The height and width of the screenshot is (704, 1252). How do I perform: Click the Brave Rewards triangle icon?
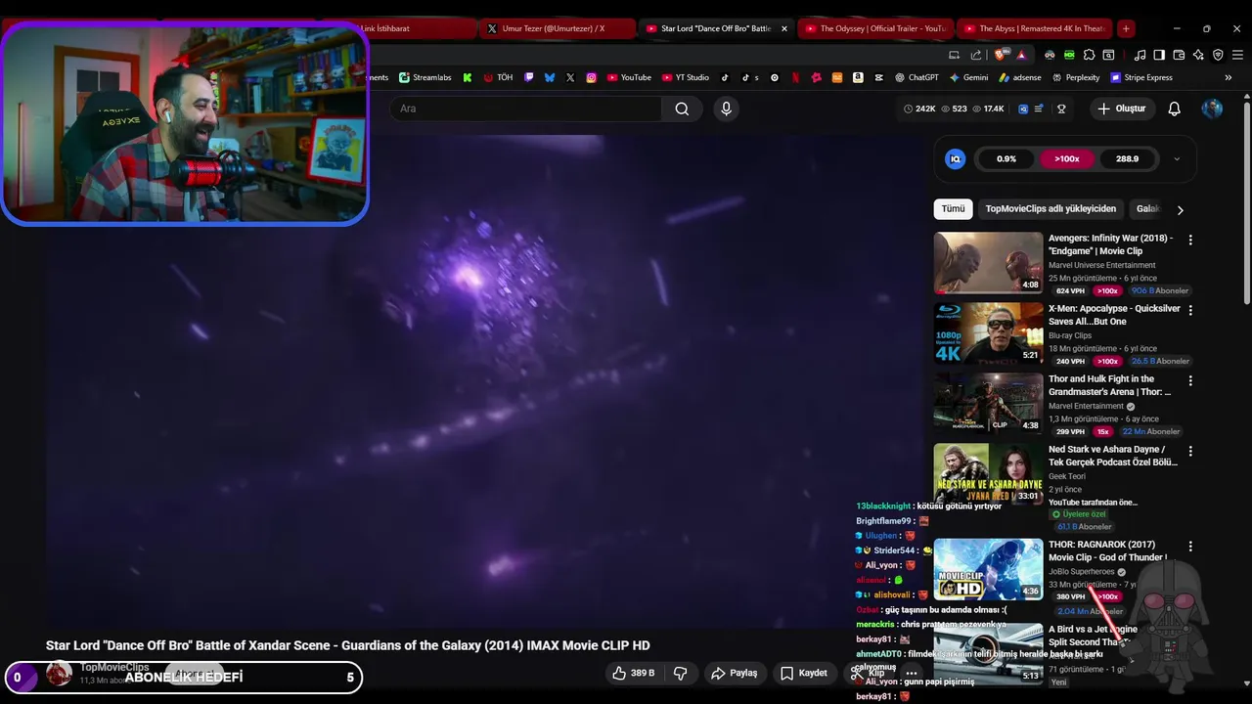(1021, 55)
